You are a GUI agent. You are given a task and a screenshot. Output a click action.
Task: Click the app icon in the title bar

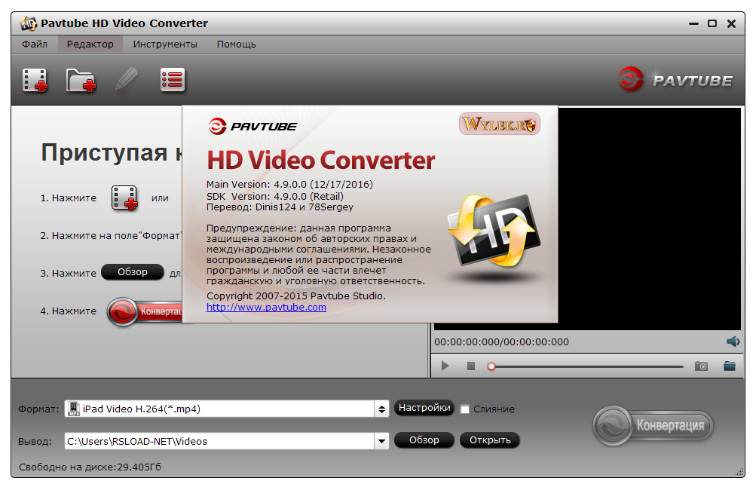click(29, 23)
